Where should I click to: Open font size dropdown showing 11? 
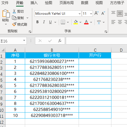91,14
